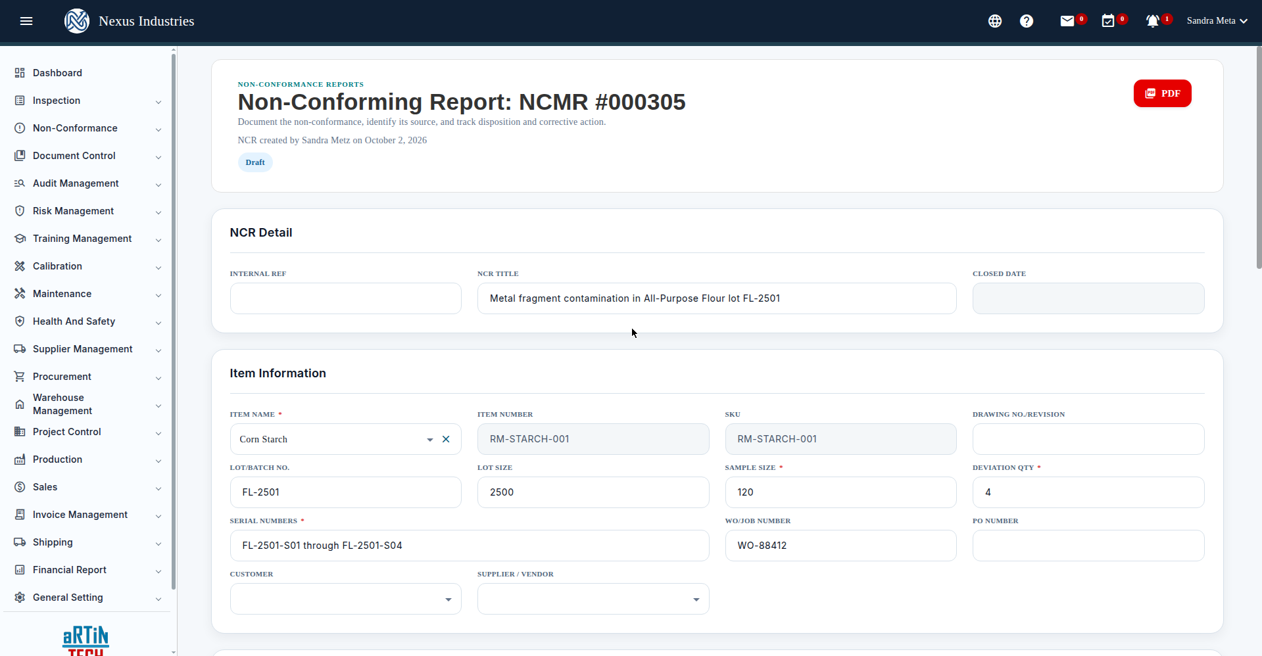Open the calendar tasks icon

[x=1108, y=21]
